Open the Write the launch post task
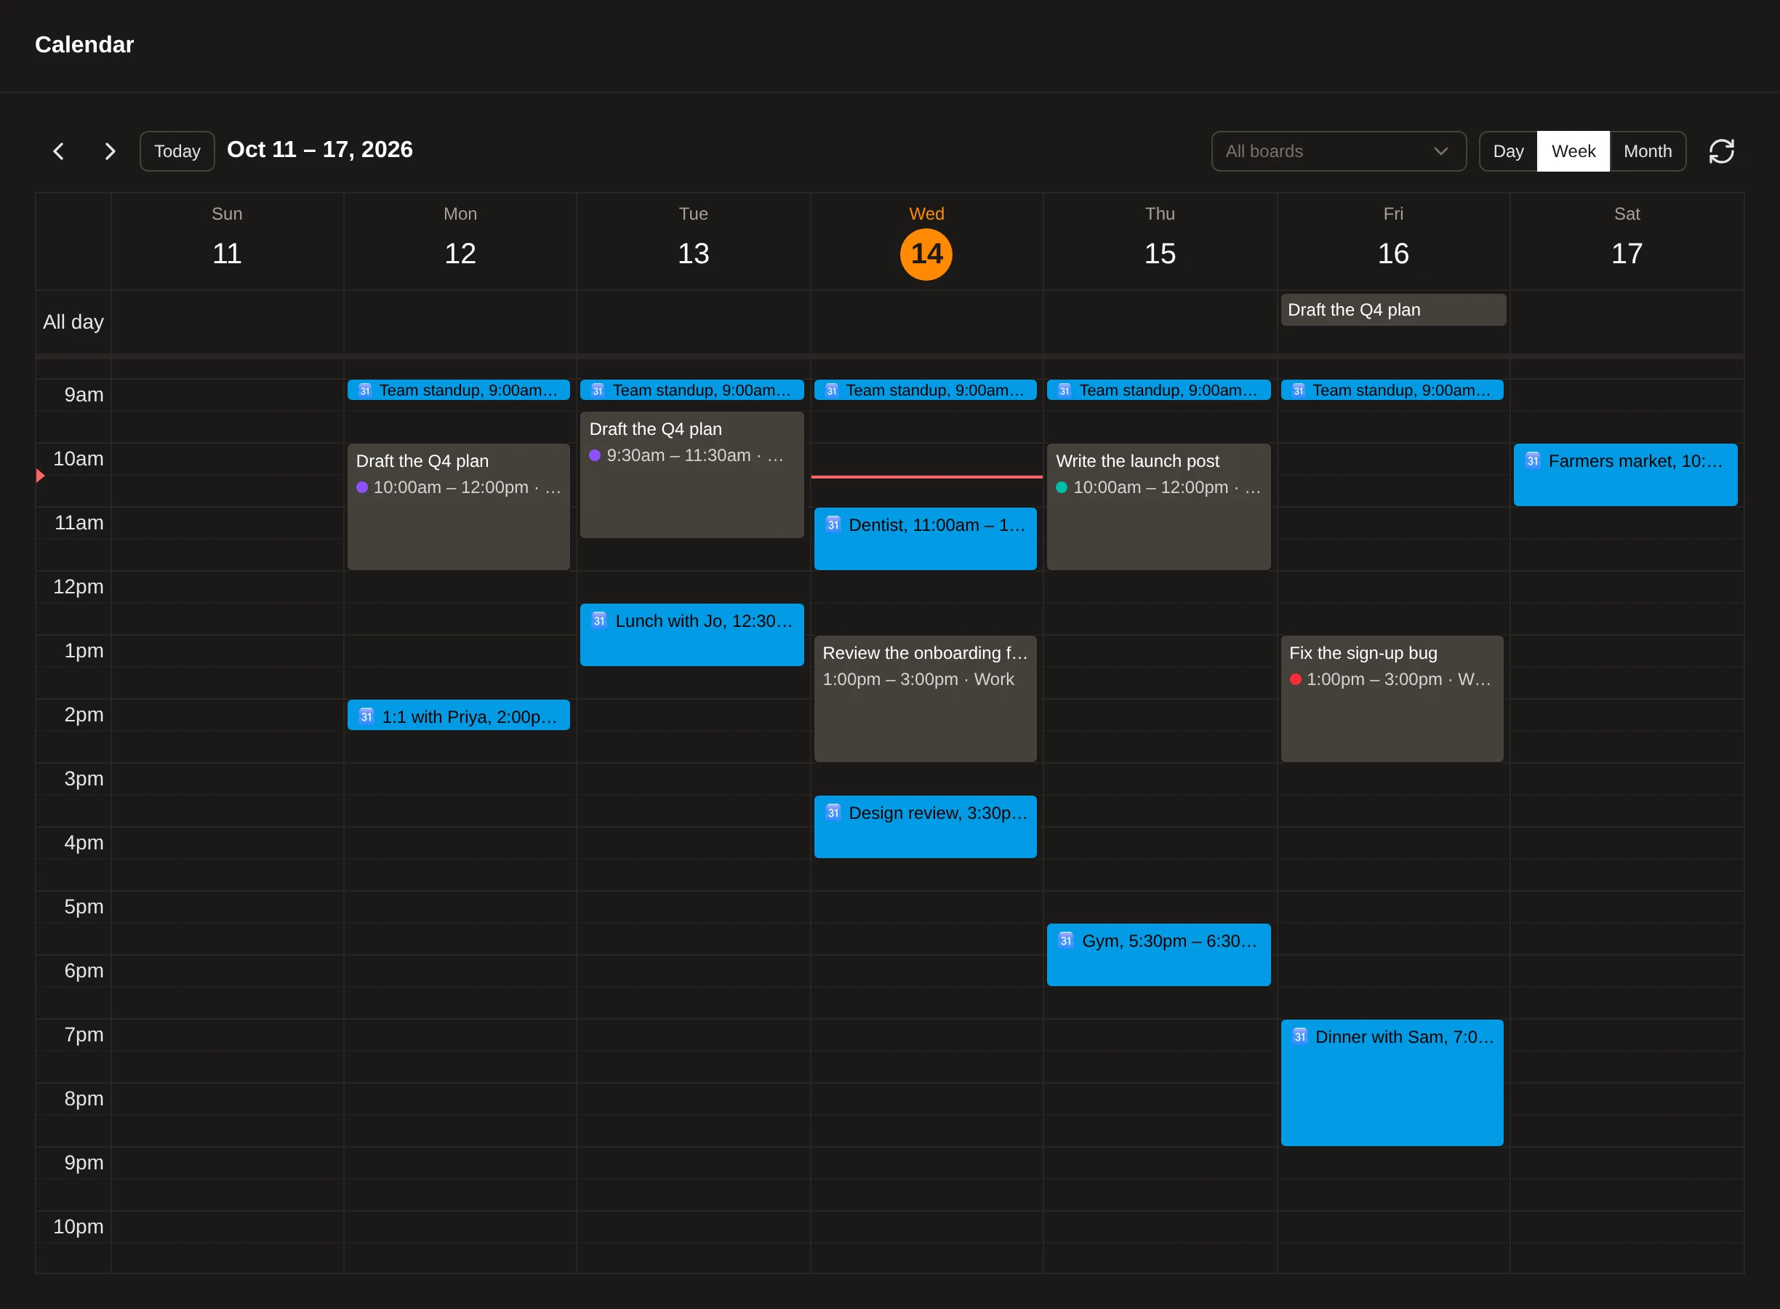The height and width of the screenshot is (1309, 1780). 1158,506
